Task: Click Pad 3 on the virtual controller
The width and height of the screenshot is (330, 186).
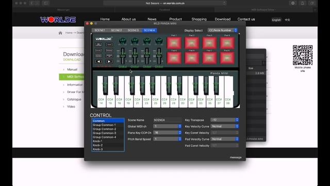Action: pos(209,43)
